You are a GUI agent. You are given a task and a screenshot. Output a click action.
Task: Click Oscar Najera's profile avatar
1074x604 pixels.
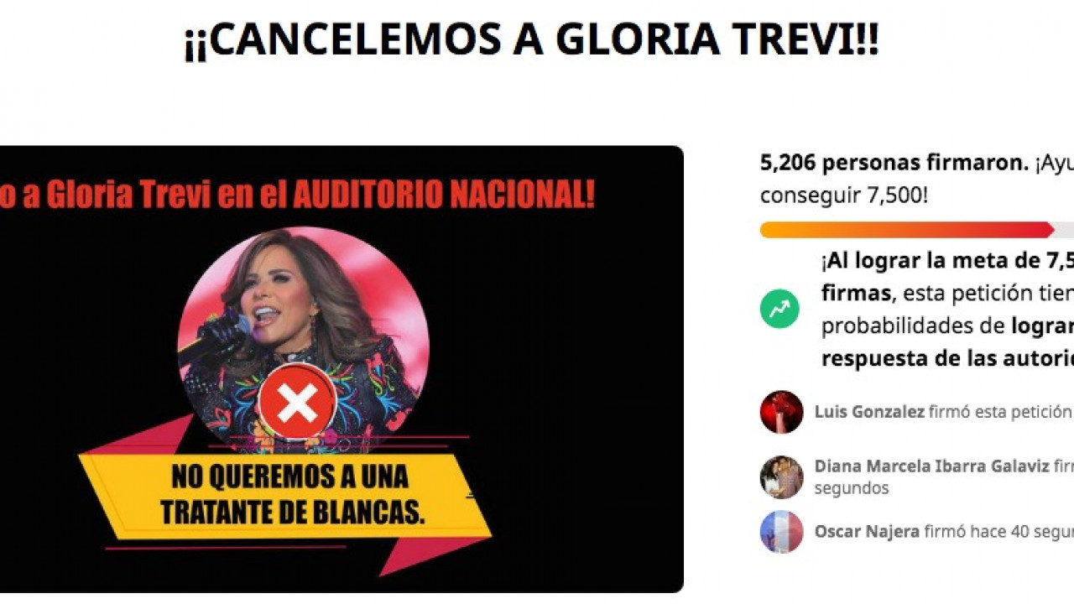(x=781, y=532)
